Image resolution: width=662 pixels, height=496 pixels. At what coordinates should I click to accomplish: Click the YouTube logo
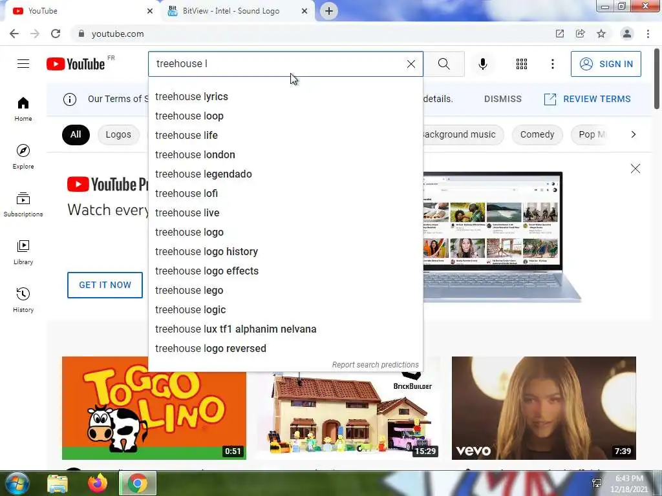click(76, 64)
